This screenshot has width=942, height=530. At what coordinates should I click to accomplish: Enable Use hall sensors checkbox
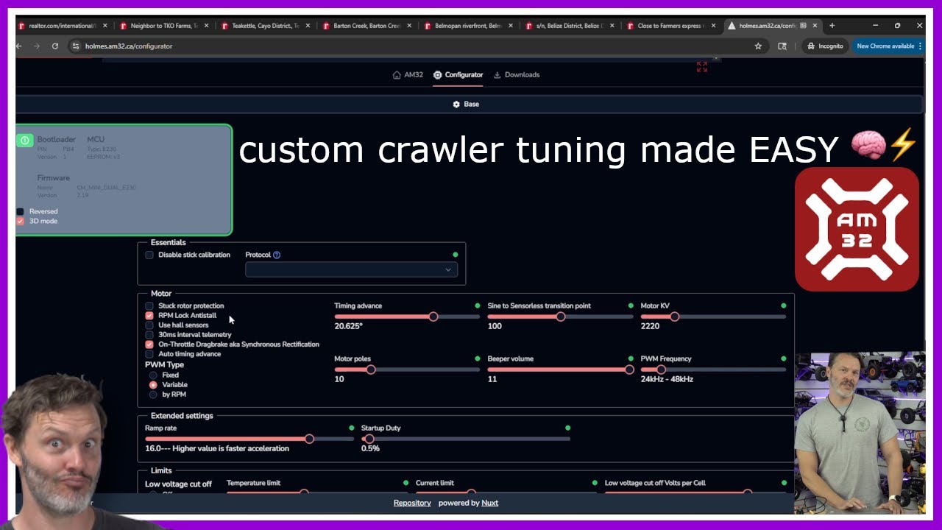[149, 325]
